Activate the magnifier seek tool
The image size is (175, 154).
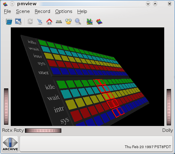pyautogui.click(x=78, y=21)
